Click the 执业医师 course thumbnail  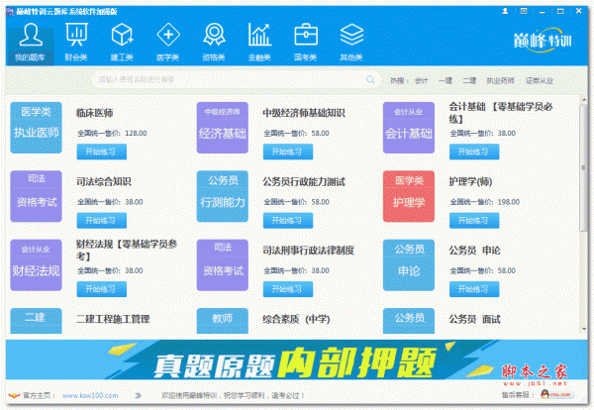pos(36,128)
